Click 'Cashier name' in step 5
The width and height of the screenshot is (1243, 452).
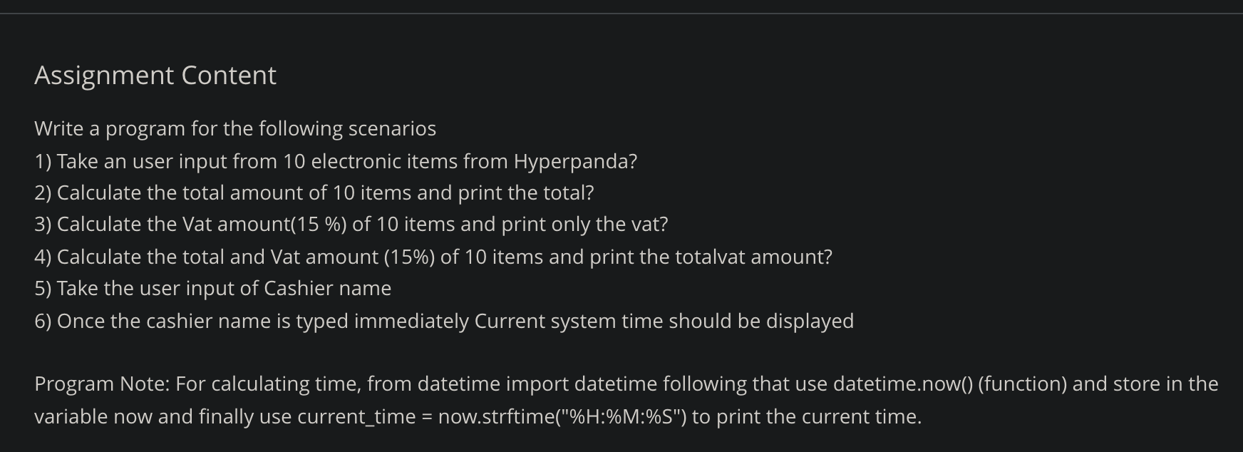pos(328,288)
